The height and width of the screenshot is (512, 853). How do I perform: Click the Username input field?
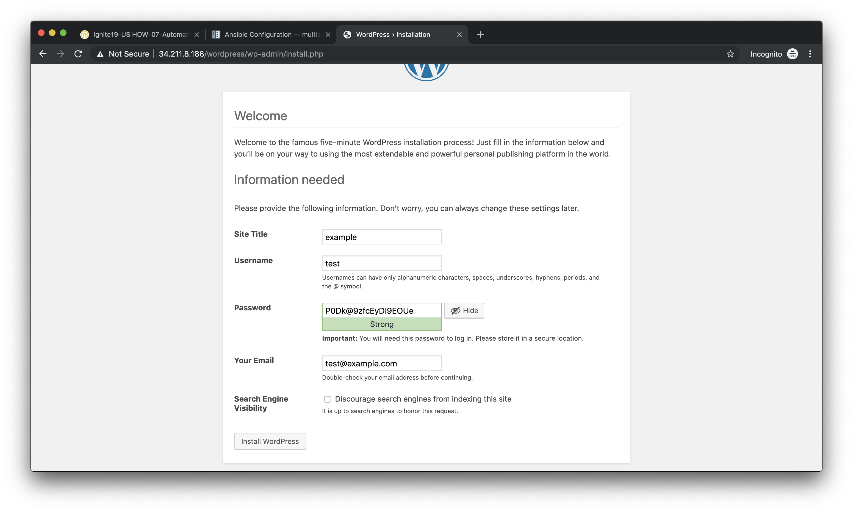click(x=382, y=263)
